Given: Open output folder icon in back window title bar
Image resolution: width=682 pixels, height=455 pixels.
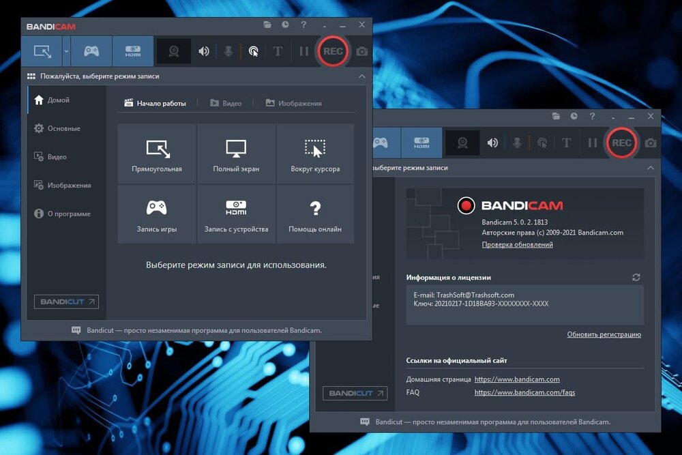Looking at the screenshot, I should pyautogui.click(x=556, y=116).
